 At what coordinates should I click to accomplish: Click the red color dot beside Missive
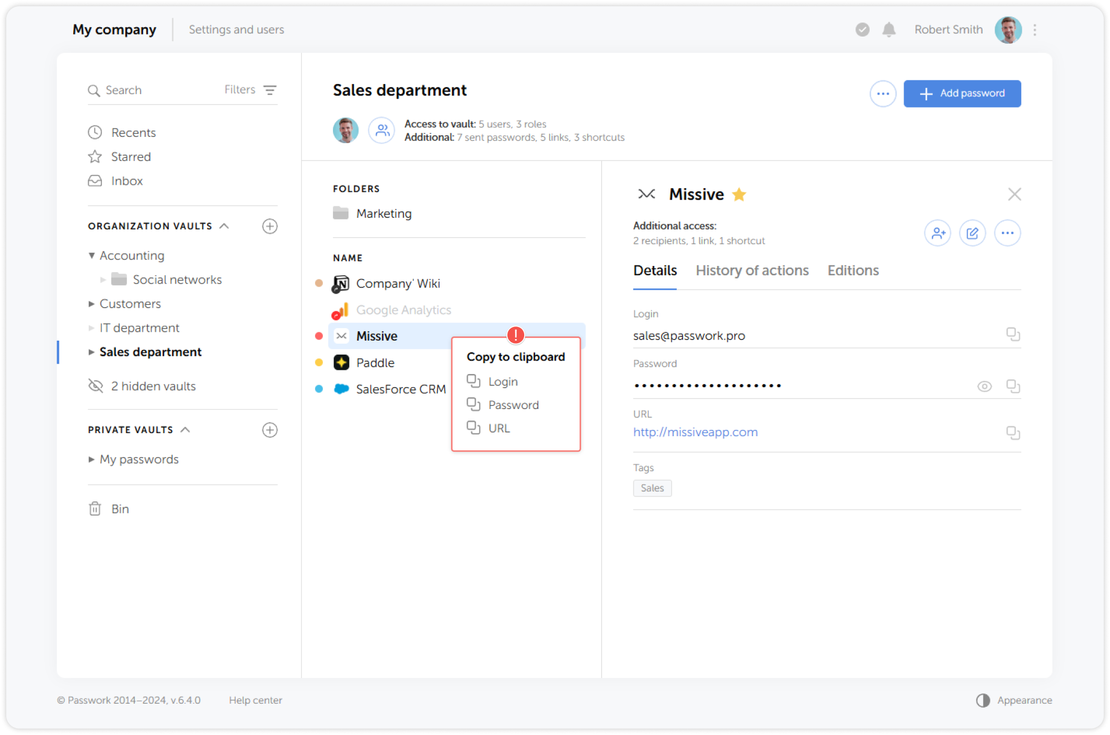click(319, 336)
